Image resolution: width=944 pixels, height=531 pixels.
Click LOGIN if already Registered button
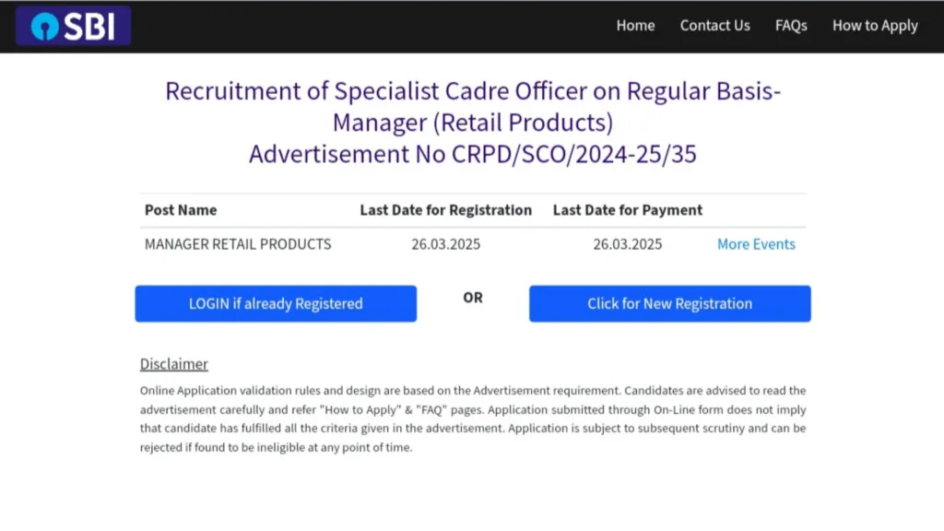(276, 303)
